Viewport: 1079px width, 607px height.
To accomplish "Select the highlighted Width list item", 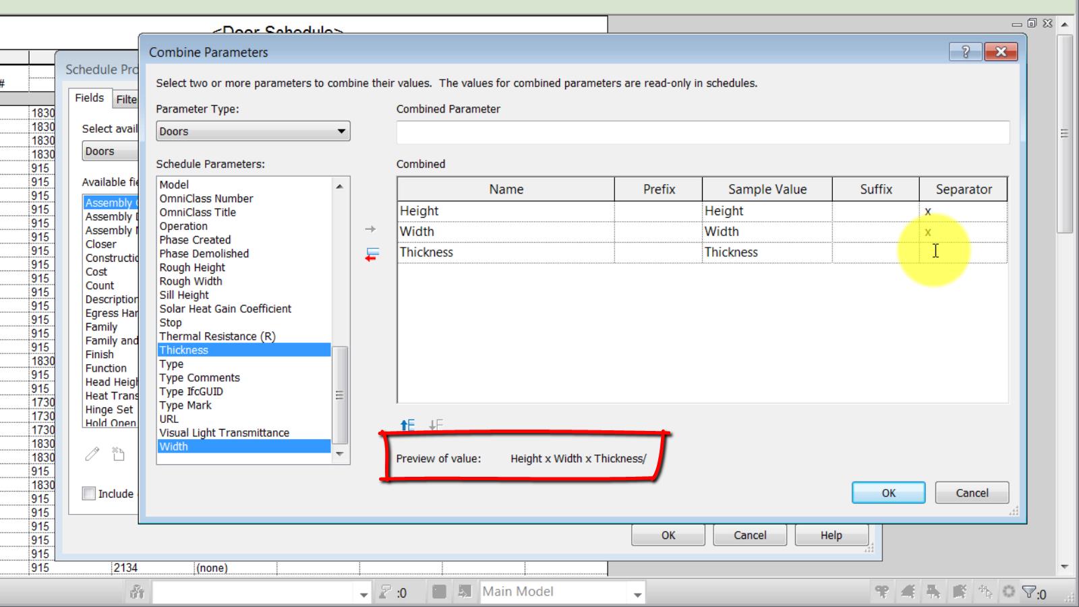I will click(244, 446).
